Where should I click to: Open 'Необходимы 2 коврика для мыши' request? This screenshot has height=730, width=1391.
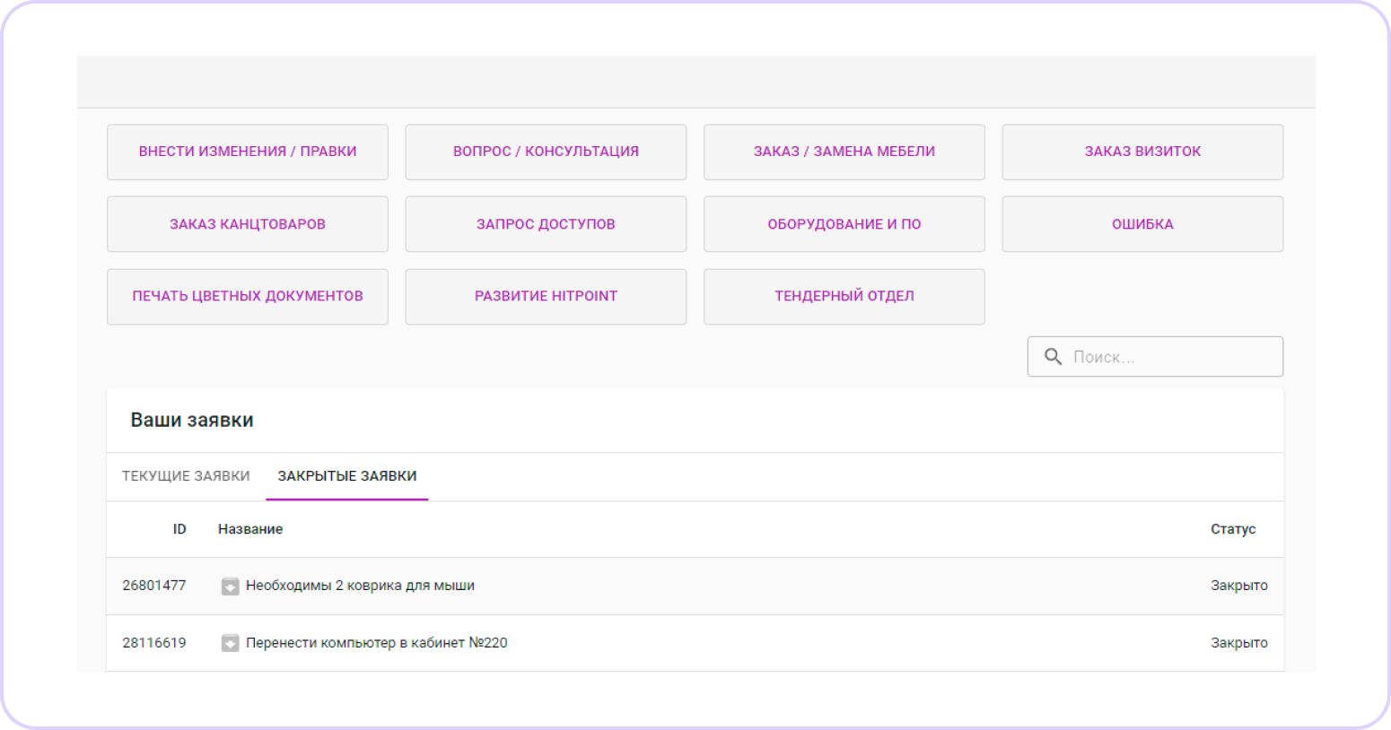360,586
